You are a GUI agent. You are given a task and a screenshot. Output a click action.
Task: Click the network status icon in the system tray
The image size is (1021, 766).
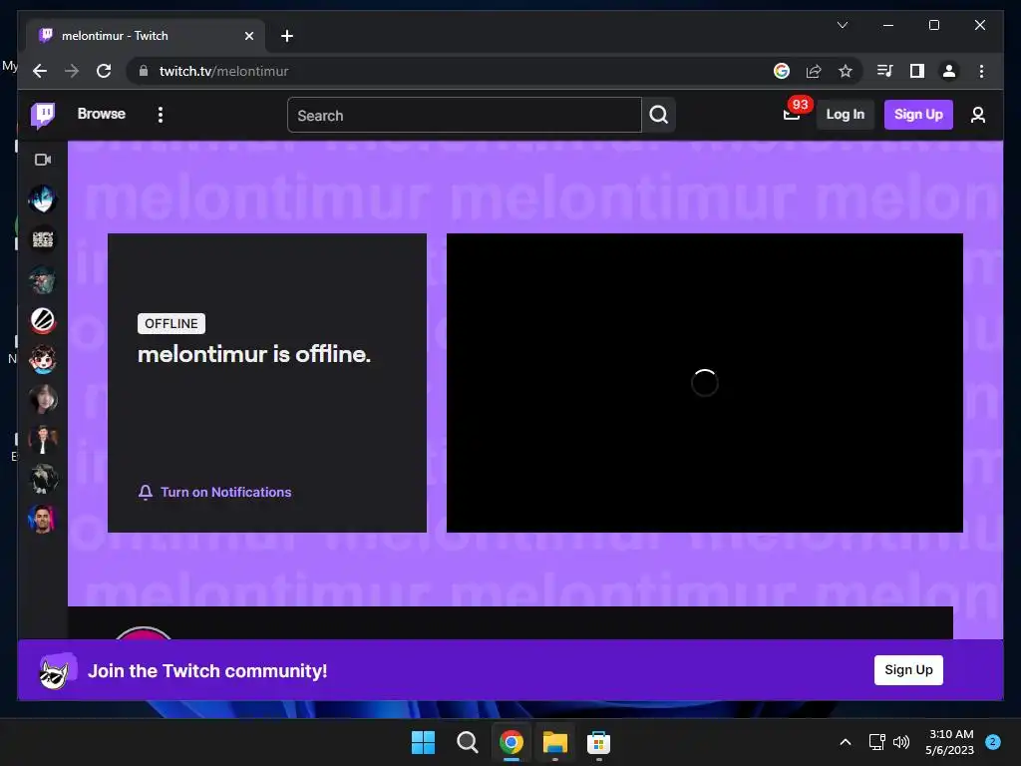pos(876,742)
